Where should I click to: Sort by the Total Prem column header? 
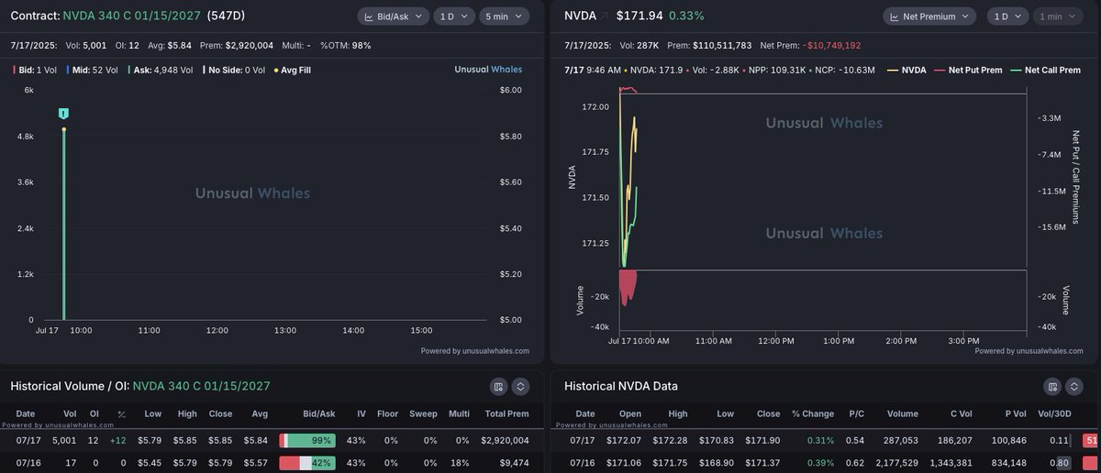pyautogui.click(x=506, y=413)
